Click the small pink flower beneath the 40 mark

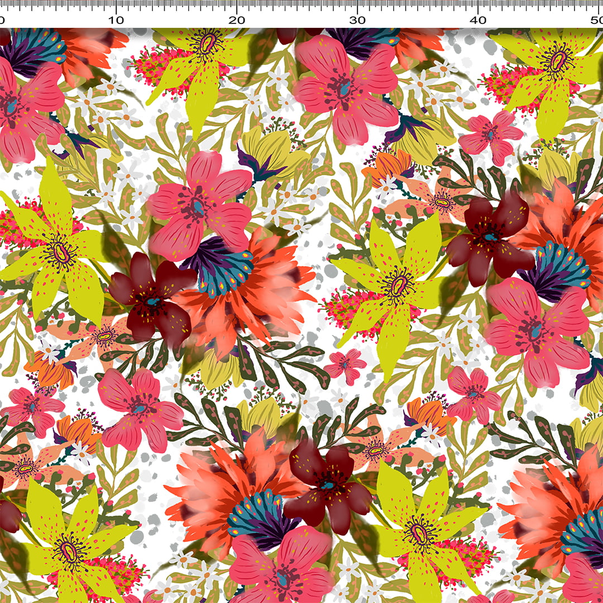(x=491, y=135)
